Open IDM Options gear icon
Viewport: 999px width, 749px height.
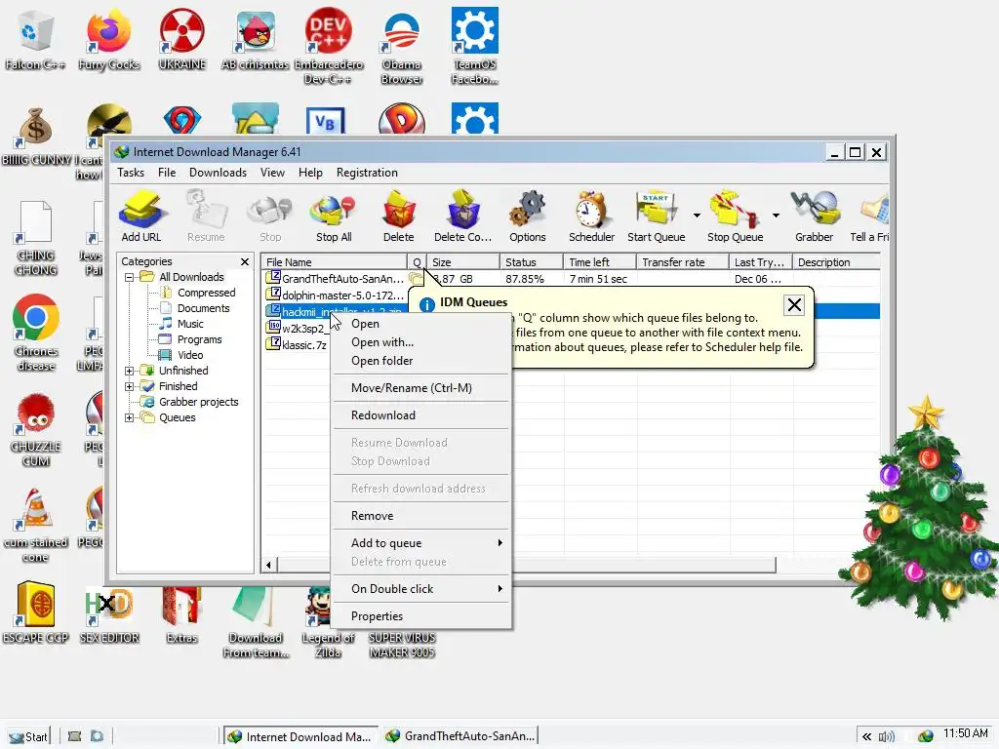[528, 217]
